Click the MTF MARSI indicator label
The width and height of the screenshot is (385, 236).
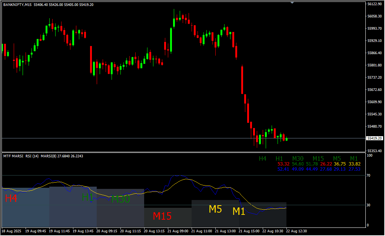click(13, 156)
